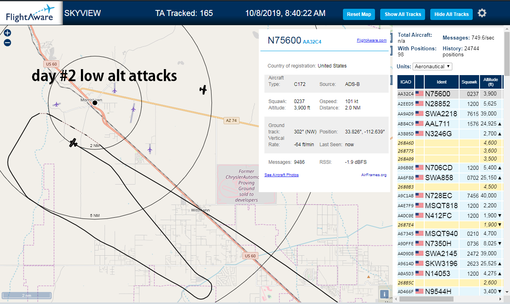The height and width of the screenshot is (304, 510).
Task: Click the purple aircraft icon west of Morristown
Action: 56,104
